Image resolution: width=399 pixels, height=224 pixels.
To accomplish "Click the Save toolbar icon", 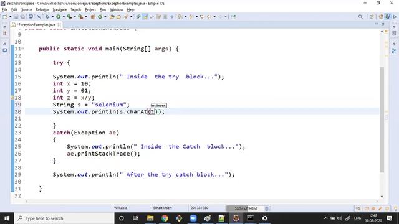I will [x=16, y=17].
